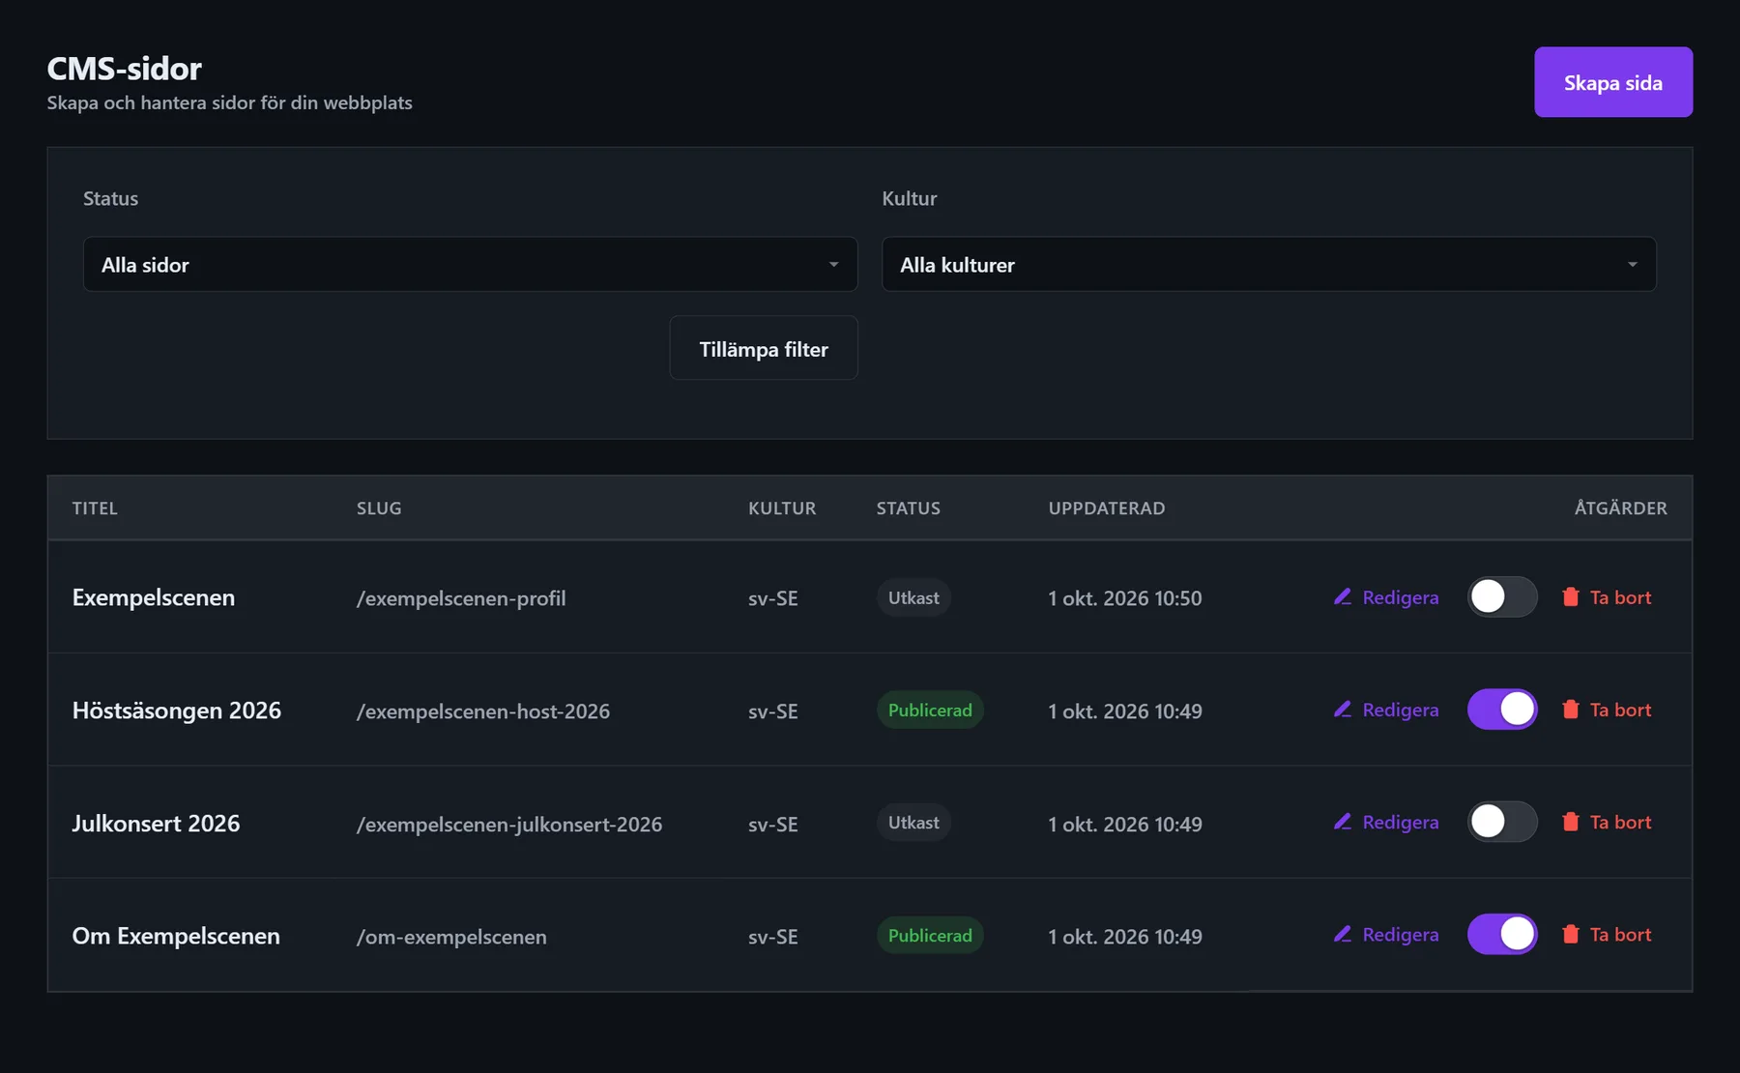This screenshot has width=1740, height=1073.
Task: Click the Om Exempelscenen title cell
Action: 176,936
